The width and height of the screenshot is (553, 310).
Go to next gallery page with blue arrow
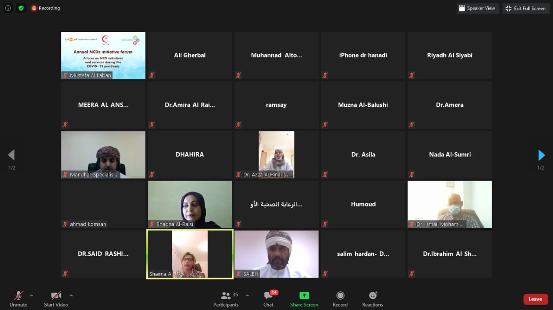click(x=541, y=155)
